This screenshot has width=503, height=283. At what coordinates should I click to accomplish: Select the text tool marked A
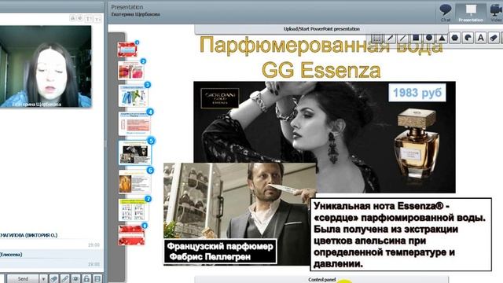pos(480,39)
